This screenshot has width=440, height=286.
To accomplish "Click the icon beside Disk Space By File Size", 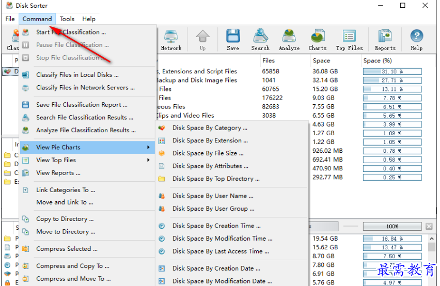I will coord(162,153).
